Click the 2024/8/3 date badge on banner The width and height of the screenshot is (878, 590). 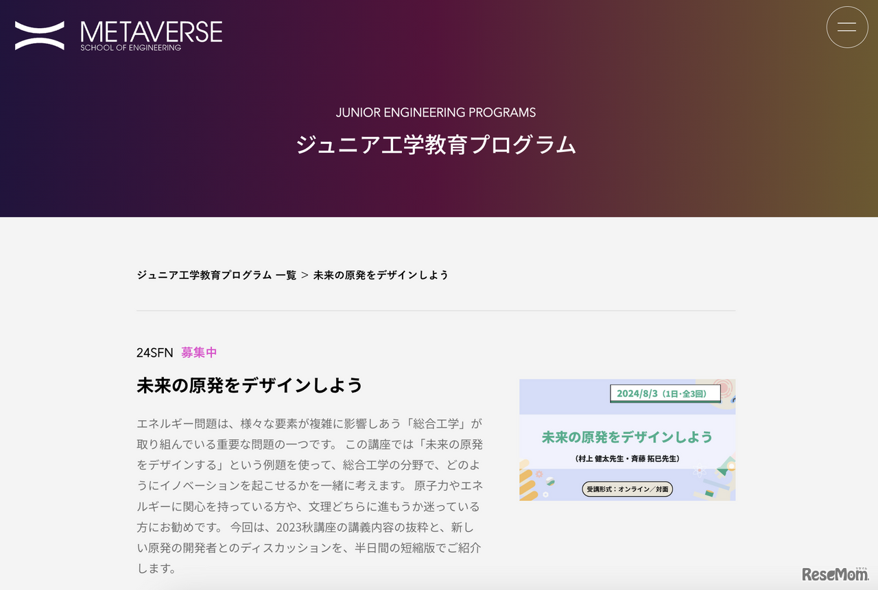(665, 393)
